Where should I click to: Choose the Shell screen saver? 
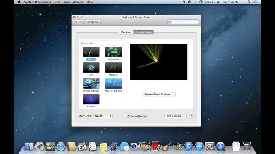(x=91, y=68)
